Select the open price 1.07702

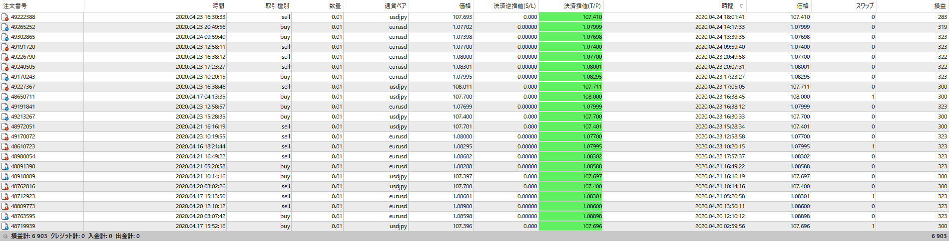click(463, 27)
